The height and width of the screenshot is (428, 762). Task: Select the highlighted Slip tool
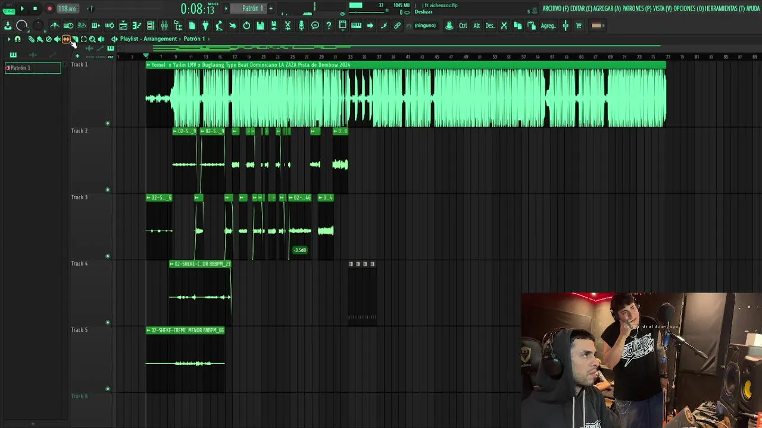[66, 39]
